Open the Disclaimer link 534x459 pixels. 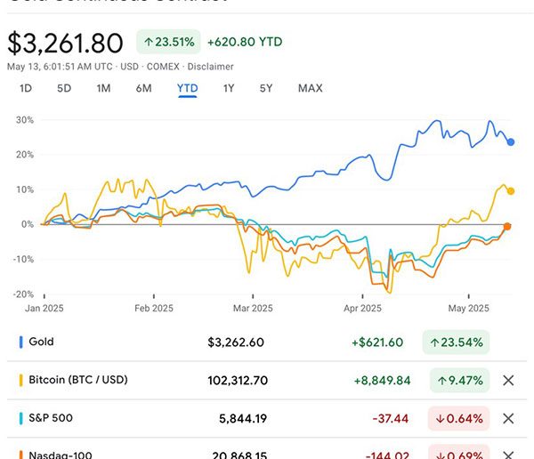tap(210, 67)
